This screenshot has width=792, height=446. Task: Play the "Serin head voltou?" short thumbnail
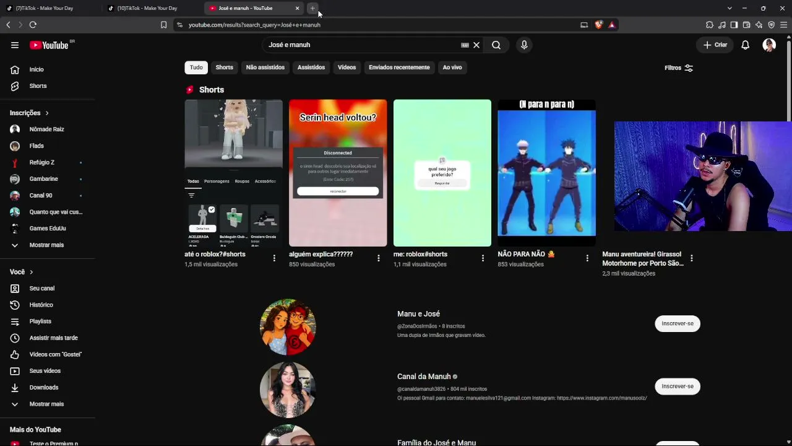(338, 173)
